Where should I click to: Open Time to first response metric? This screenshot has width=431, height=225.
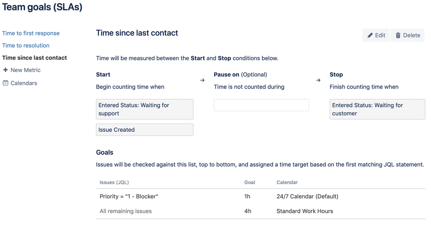tap(31, 33)
